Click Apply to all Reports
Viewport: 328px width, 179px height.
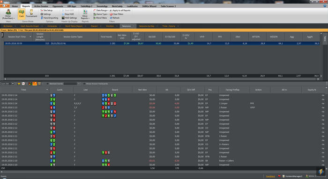pos(120,10)
